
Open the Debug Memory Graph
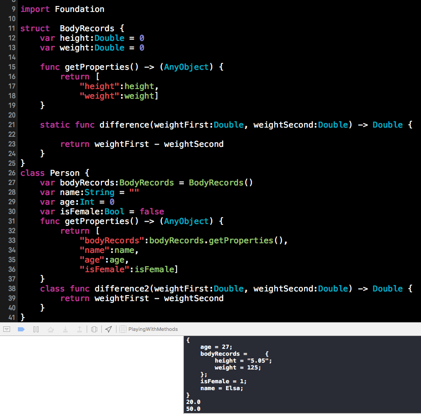click(123, 329)
